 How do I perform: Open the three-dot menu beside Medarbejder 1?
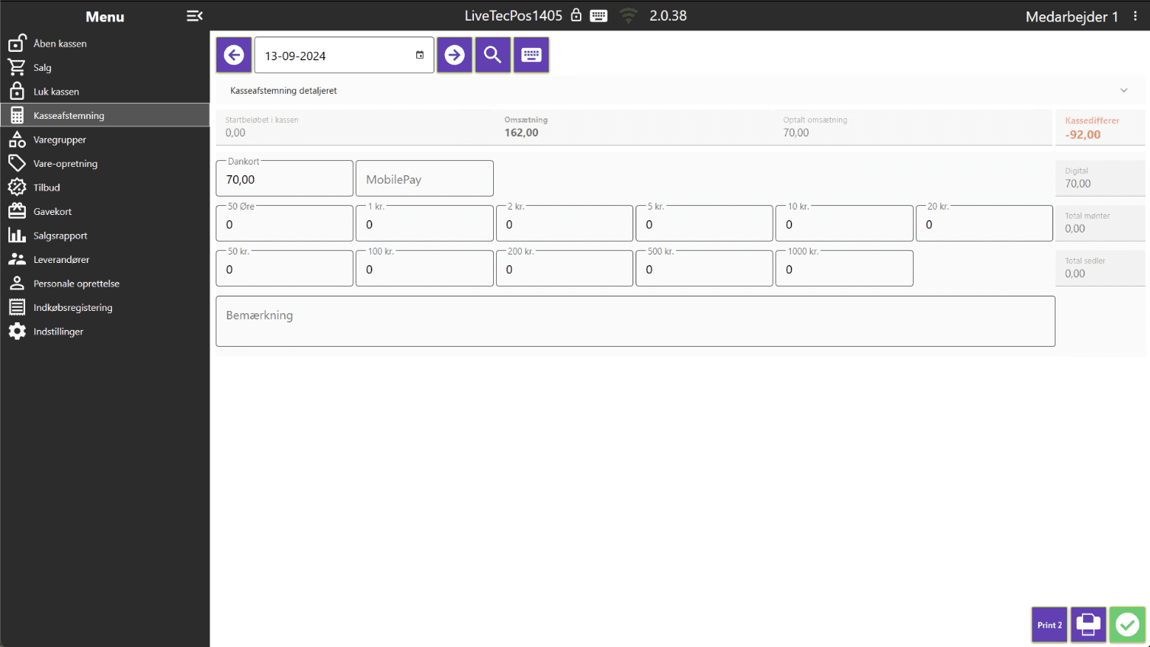1135,16
